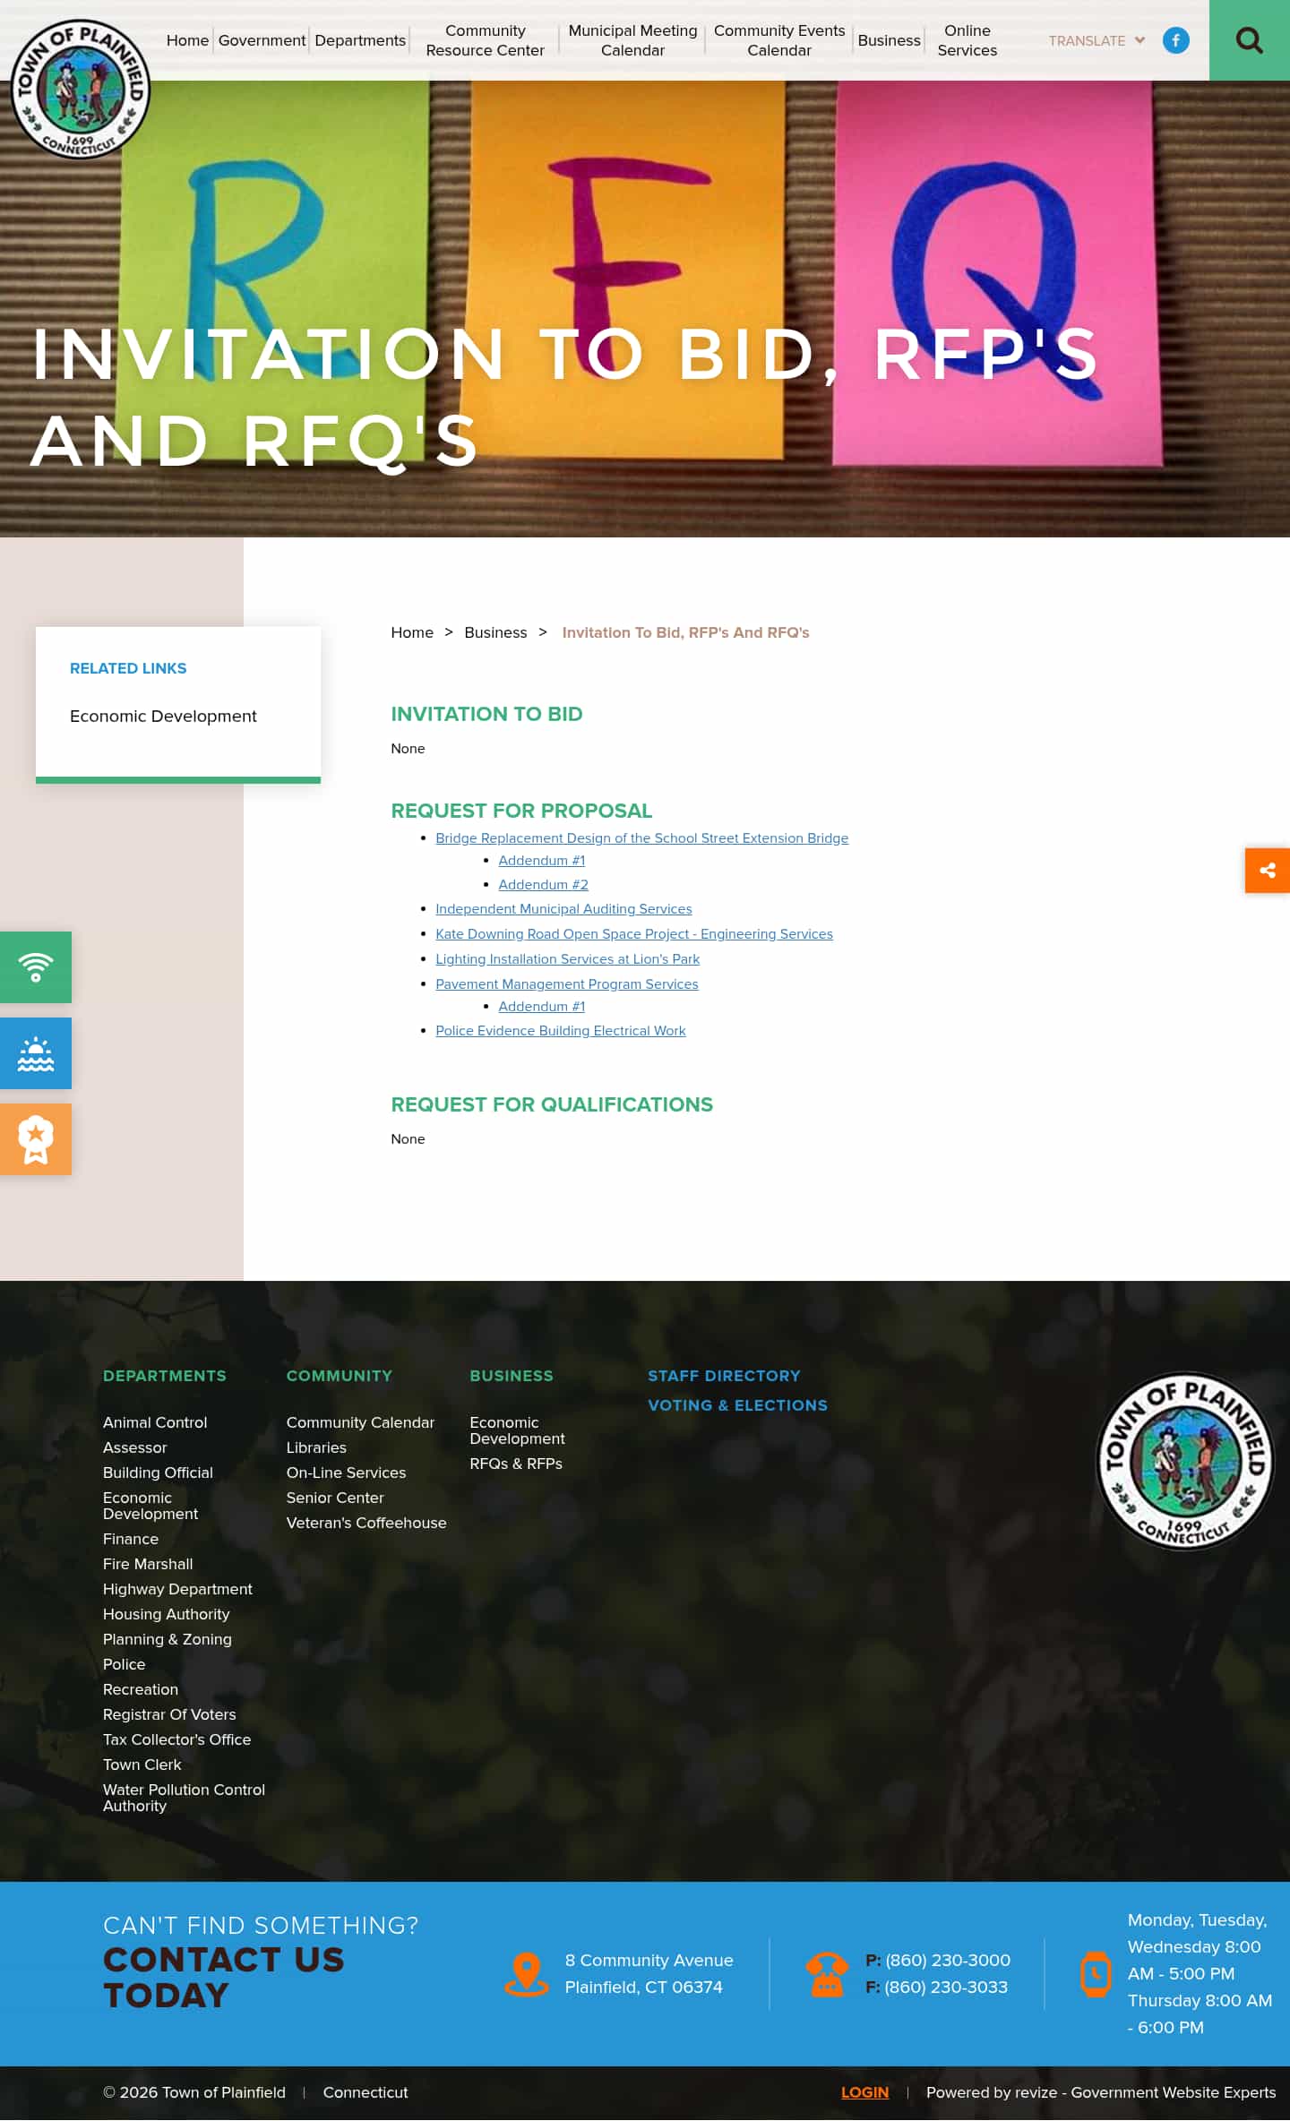Open Police footer link
The image size is (1290, 2121).
coord(124,1664)
